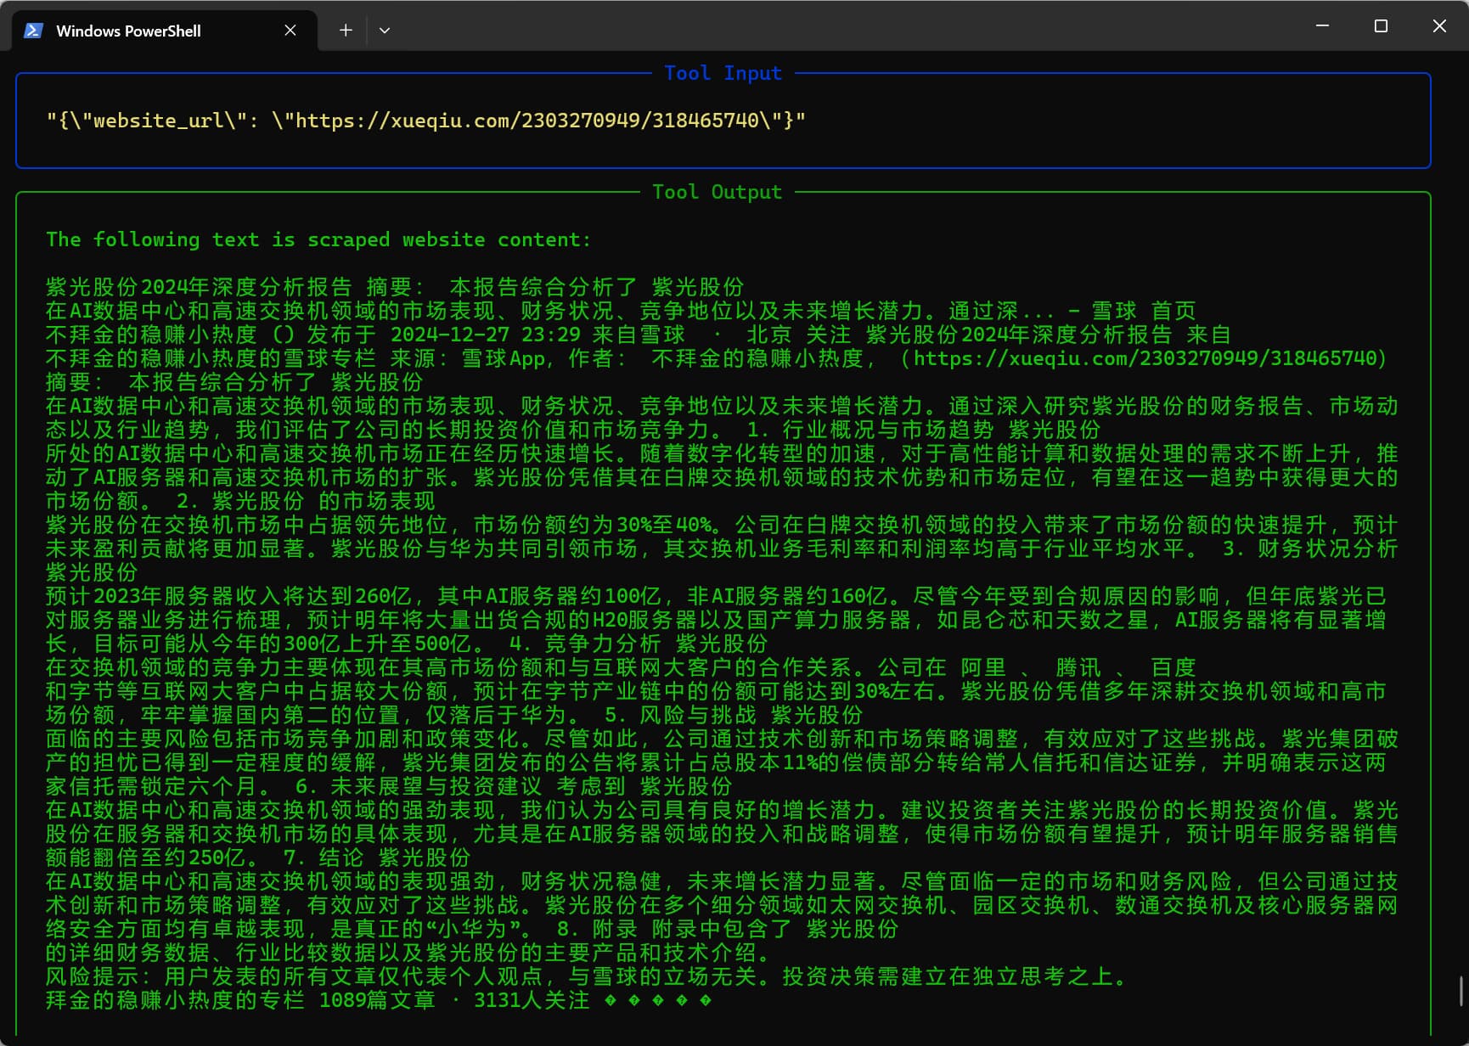Screen dimensions: 1469x1046
Task: Click the 风险提示 disclaimer line
Action: point(587,976)
